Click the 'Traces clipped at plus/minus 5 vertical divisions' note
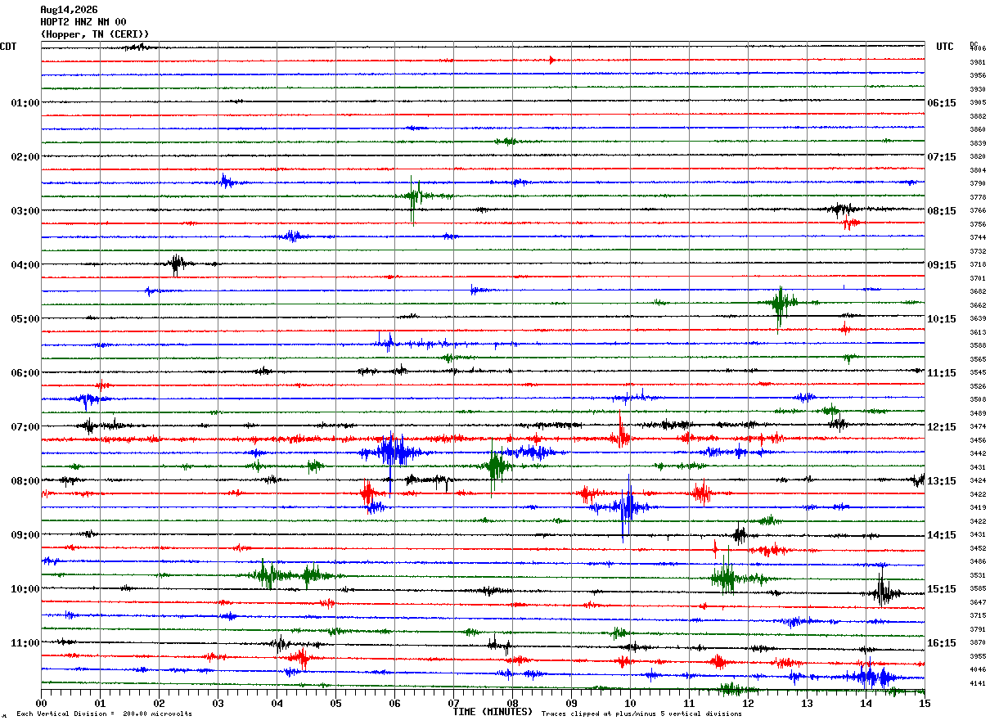Image resolution: width=990 pixels, height=725 pixels. [641, 714]
